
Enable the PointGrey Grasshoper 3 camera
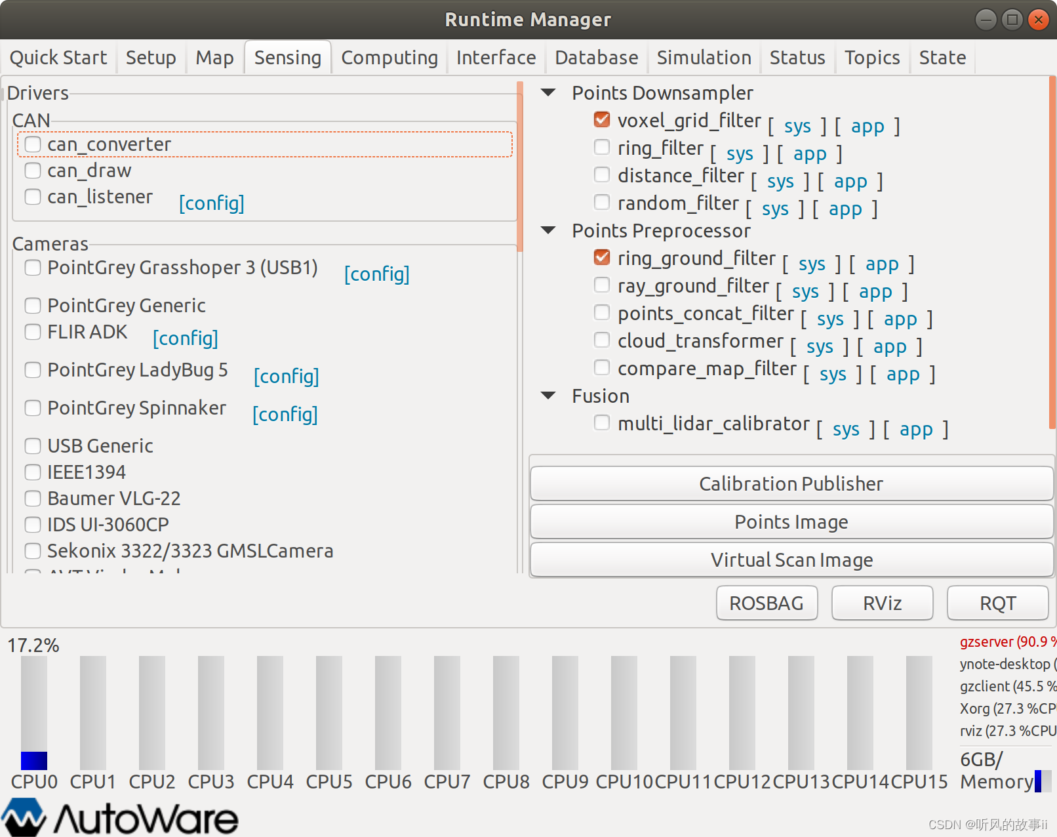[x=32, y=268]
